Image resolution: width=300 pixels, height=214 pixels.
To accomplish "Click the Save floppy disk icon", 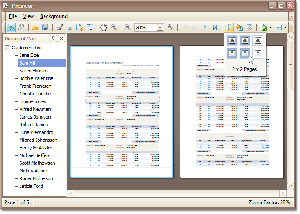I will point(45,27).
